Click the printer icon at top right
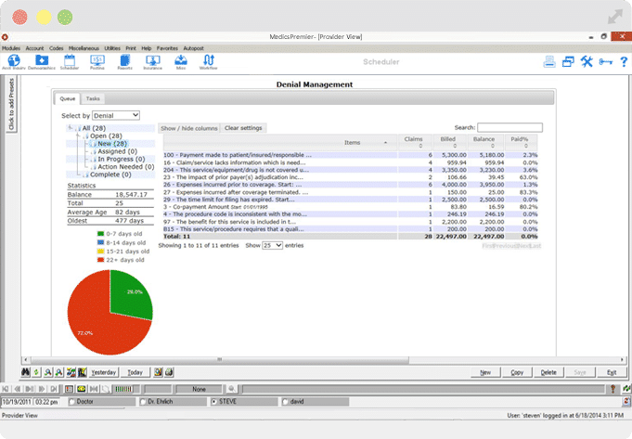The image size is (632, 439). click(549, 61)
